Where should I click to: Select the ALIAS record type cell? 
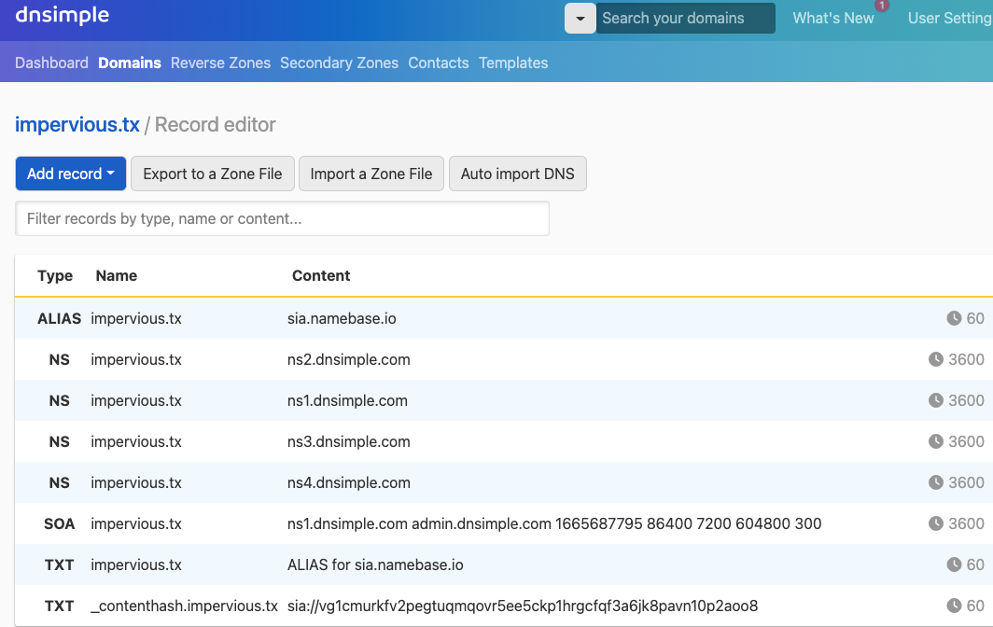click(60, 318)
